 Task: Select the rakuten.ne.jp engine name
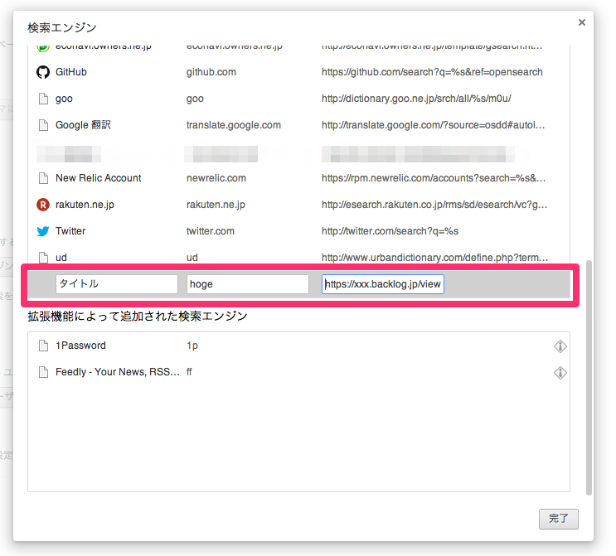coord(85,205)
